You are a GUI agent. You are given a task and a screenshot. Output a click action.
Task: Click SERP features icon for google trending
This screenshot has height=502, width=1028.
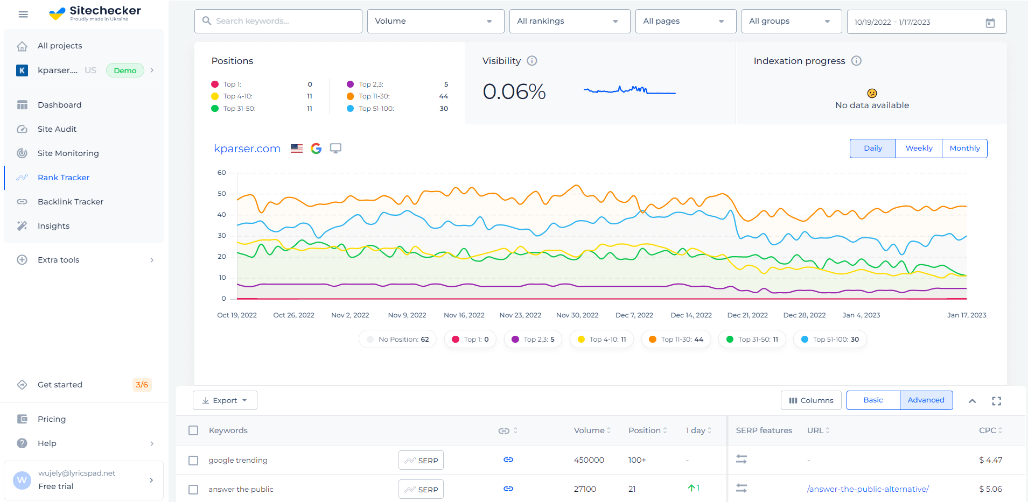coord(742,459)
